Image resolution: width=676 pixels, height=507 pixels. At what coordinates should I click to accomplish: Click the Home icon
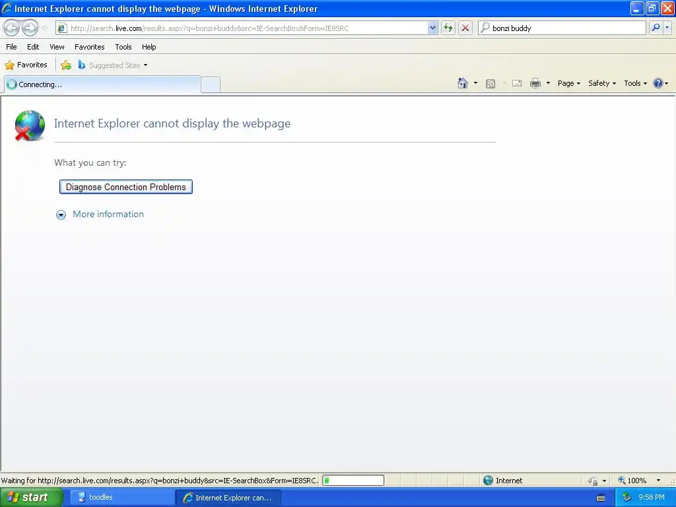pos(463,83)
